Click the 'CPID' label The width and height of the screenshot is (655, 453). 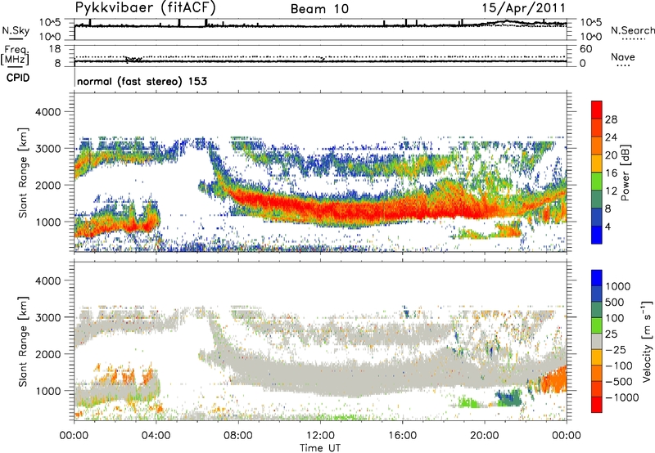coord(18,78)
